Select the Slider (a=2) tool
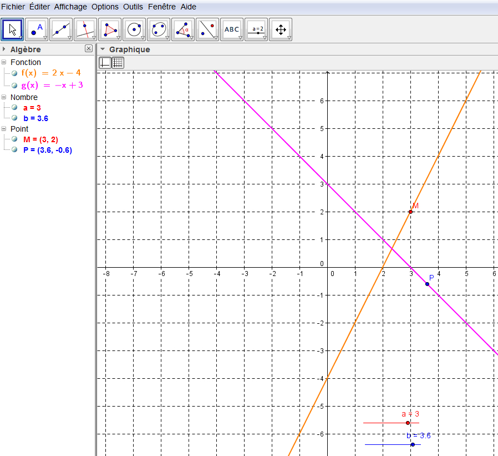Screen dimensions: 498x456 tap(256, 29)
